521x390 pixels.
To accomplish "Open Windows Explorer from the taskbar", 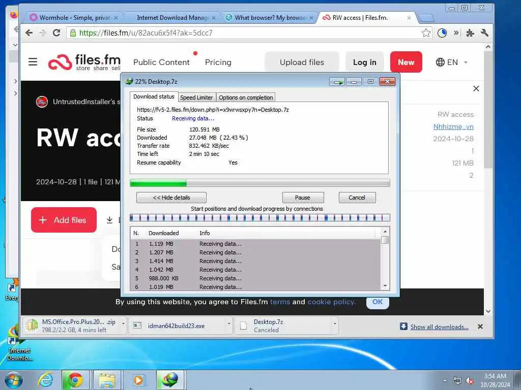I will (106, 380).
